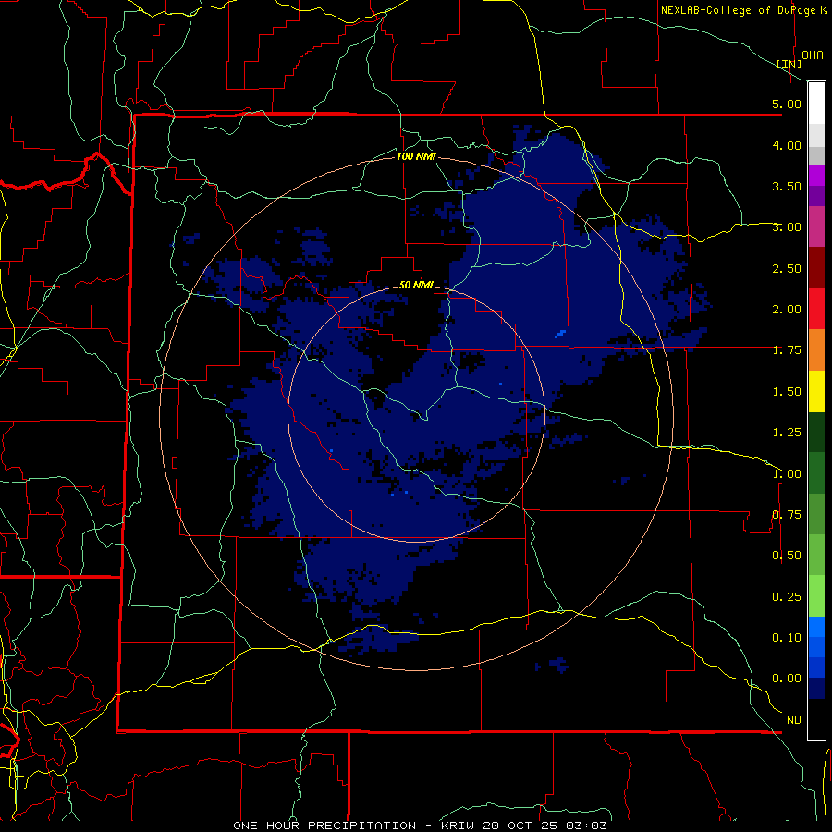Click the 0.25 legend value

click(x=787, y=597)
